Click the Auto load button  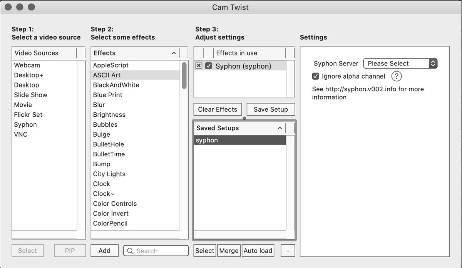coord(258,251)
